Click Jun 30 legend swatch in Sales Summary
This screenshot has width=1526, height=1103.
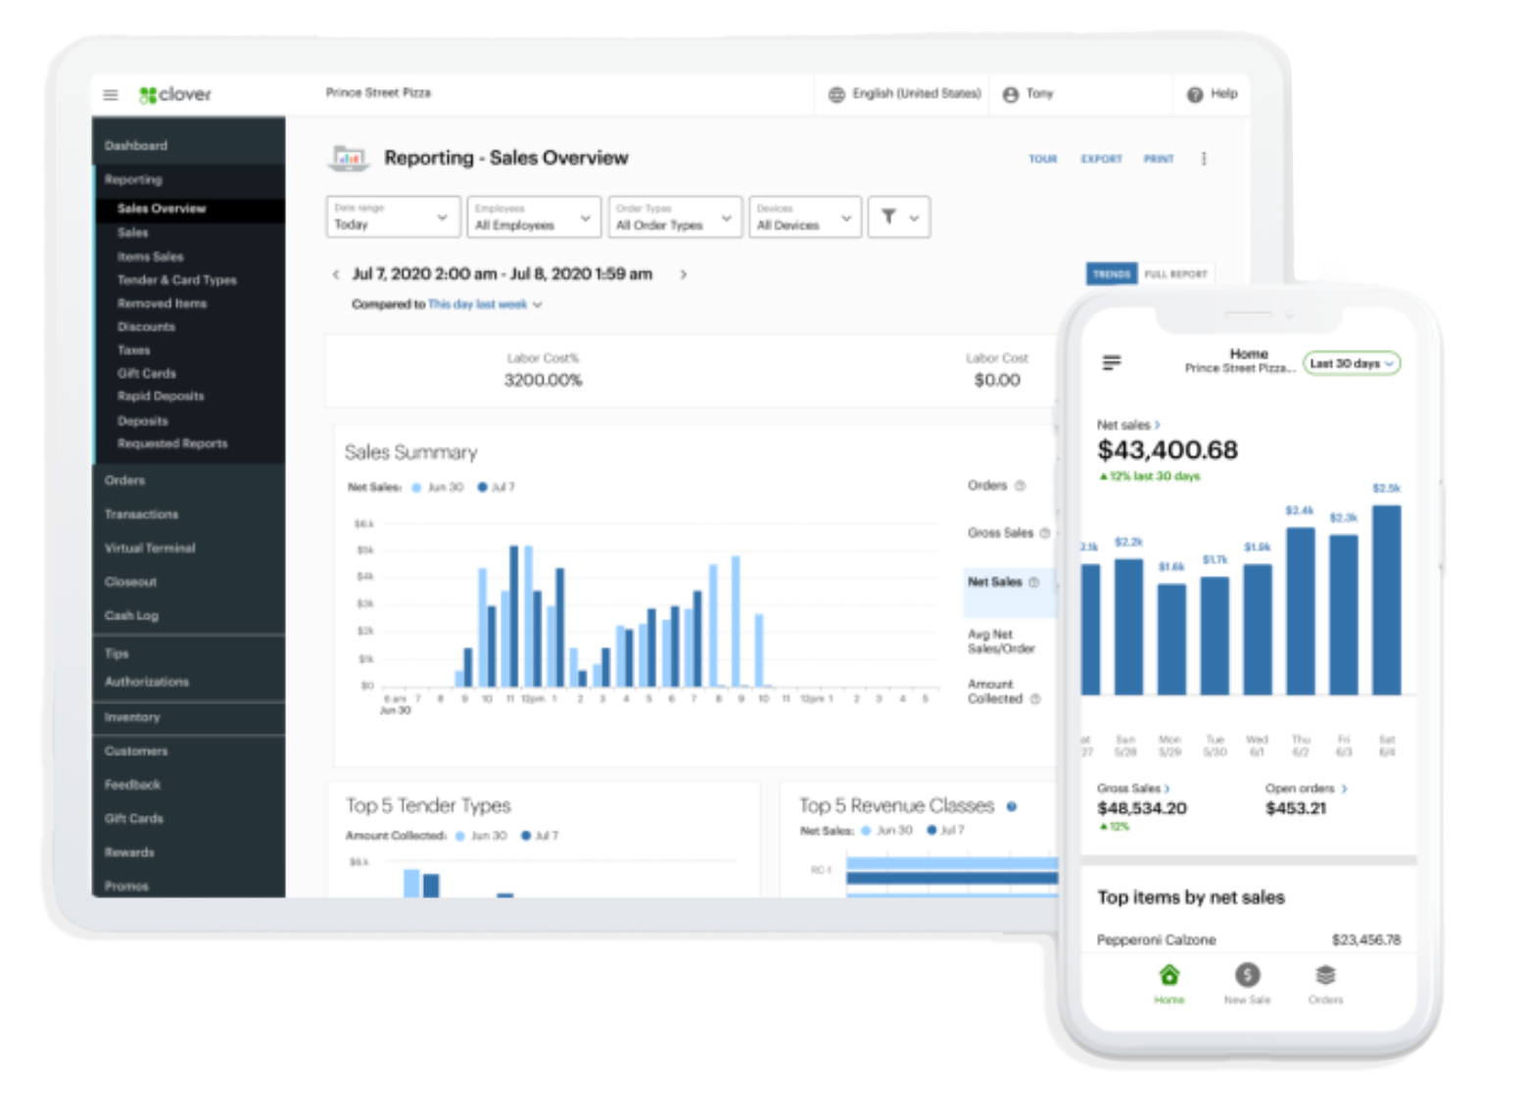[x=416, y=488]
